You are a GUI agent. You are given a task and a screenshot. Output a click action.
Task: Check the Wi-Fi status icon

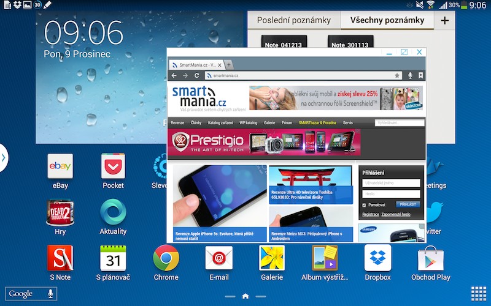pos(431,5)
